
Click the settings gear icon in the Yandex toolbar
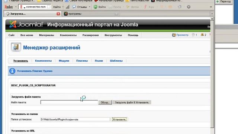point(189,7)
